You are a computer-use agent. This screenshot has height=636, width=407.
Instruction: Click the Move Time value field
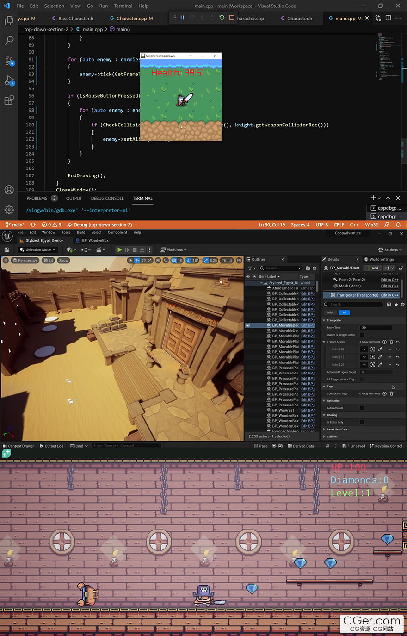(x=376, y=328)
